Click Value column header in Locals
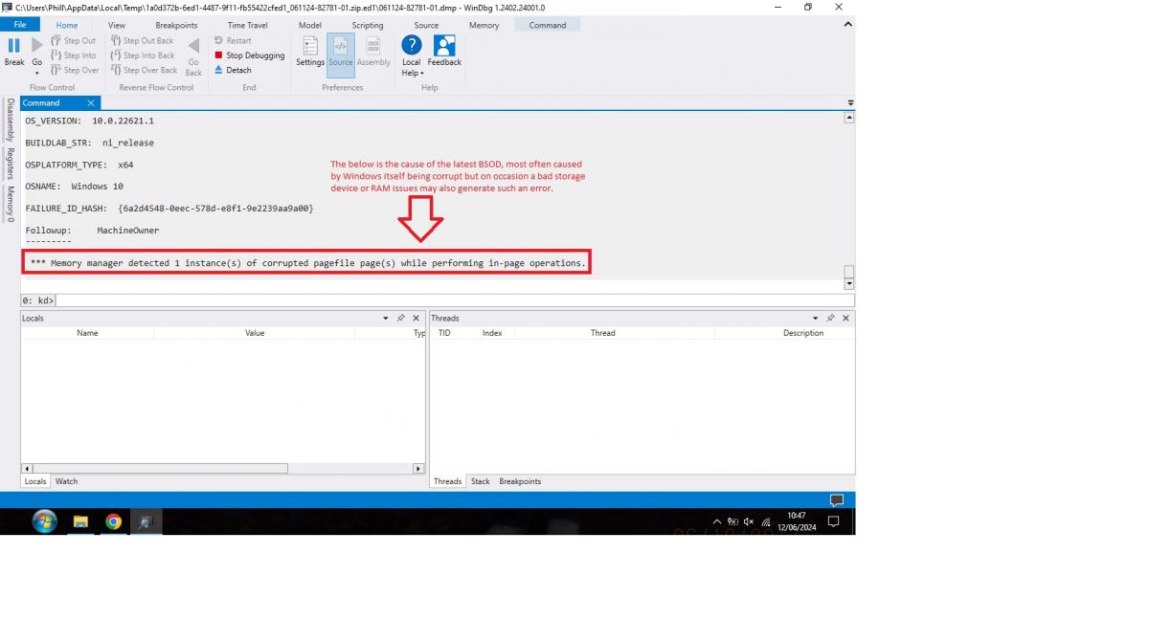Image resolution: width=1149 pixels, height=642 pixels. [x=255, y=333]
